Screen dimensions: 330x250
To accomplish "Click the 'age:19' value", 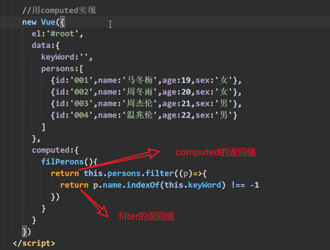I will pos(176,80).
